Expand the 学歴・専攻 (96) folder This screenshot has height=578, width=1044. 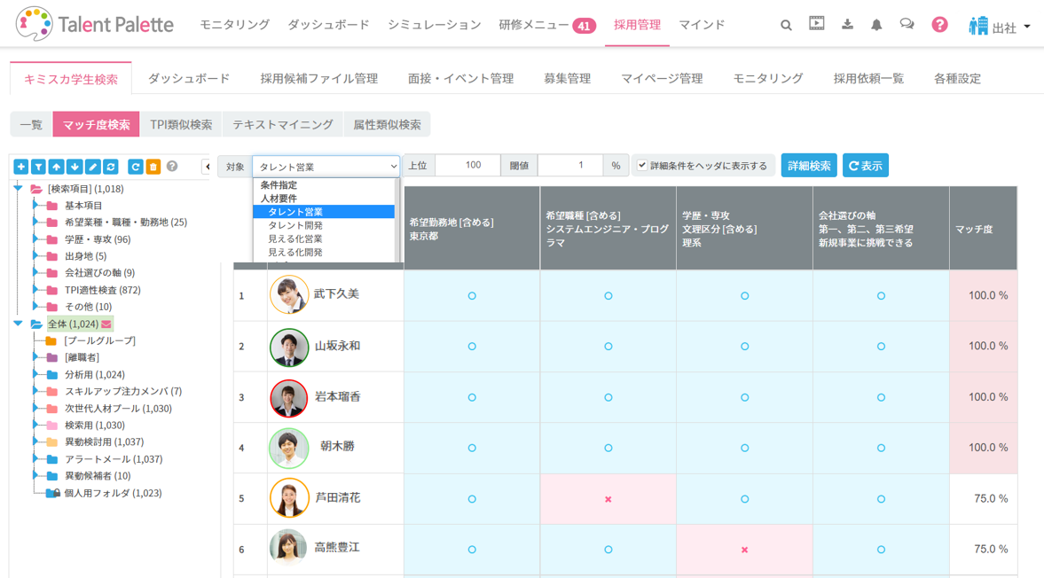[36, 239]
